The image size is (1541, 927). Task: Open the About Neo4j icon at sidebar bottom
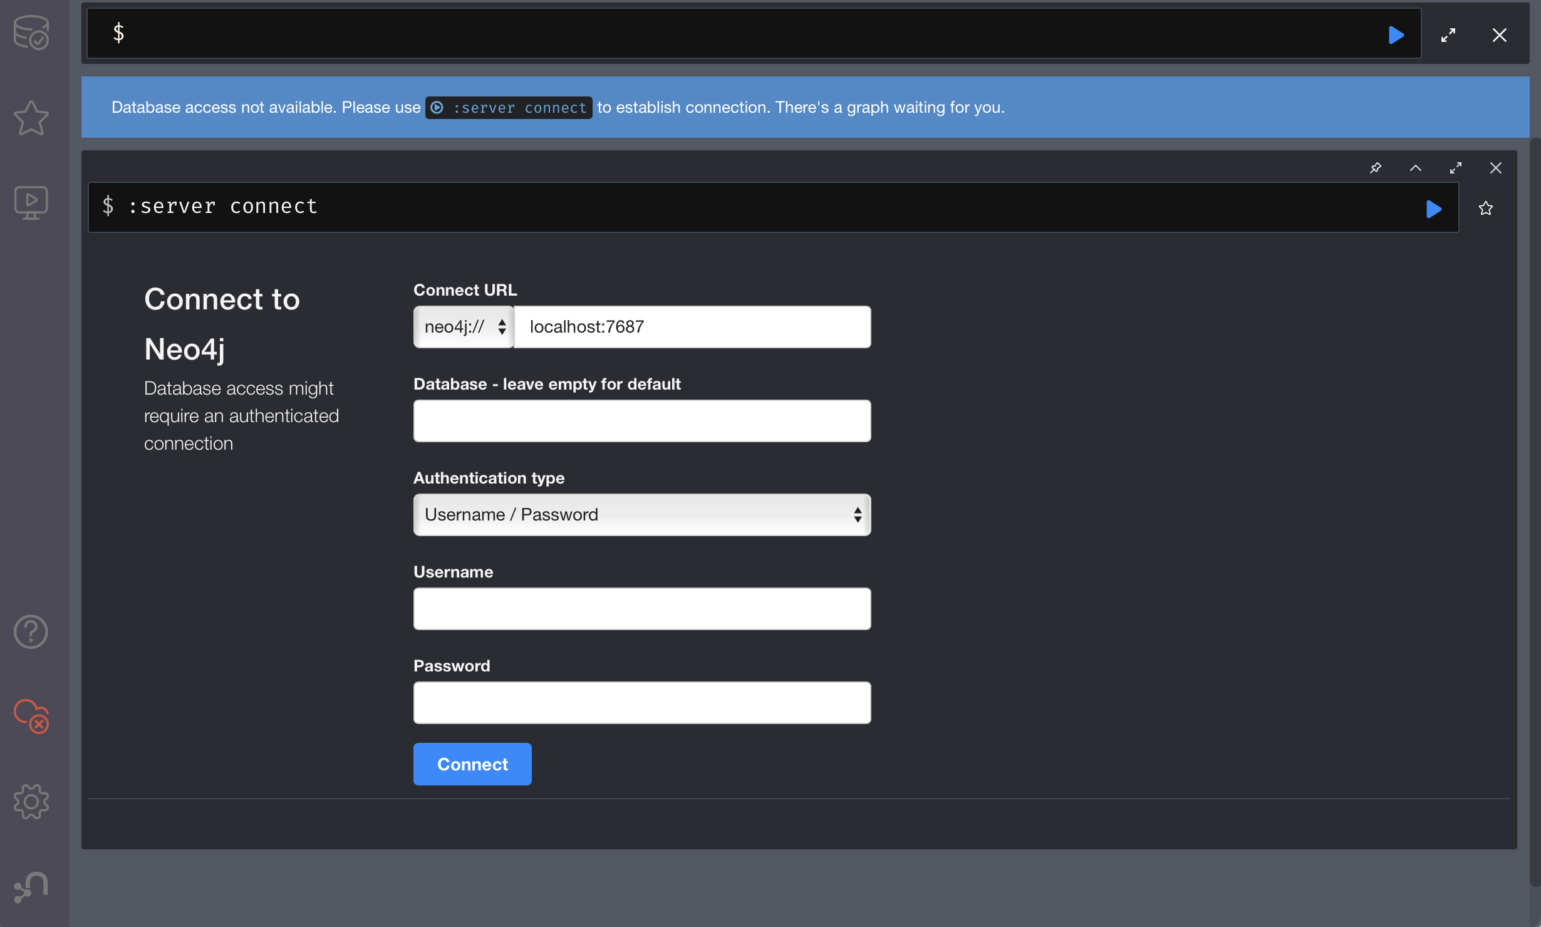tap(31, 887)
